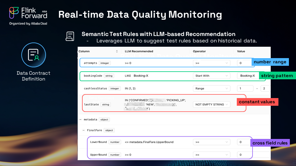296x166 pixels.
Task: Click the >= 0 recommendation in UpperBound row
Action: pyautogui.click(x=128, y=155)
